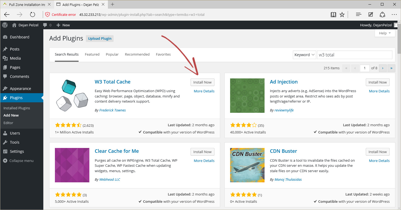This screenshot has height=210, width=401.
Task: Open More Details for Ad Injection
Action: click(379, 91)
